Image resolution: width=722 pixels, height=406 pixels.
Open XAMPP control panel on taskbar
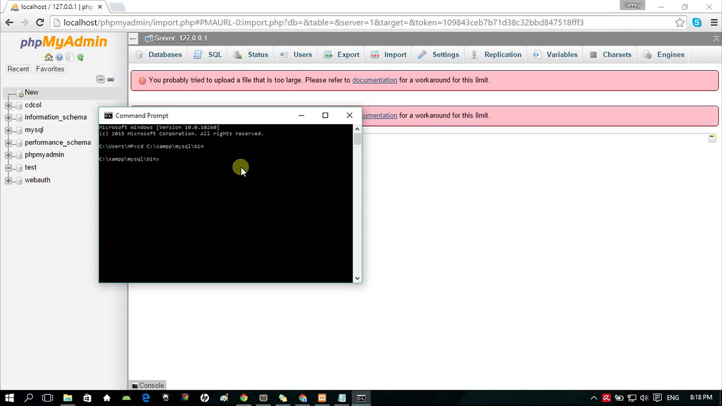point(322,398)
